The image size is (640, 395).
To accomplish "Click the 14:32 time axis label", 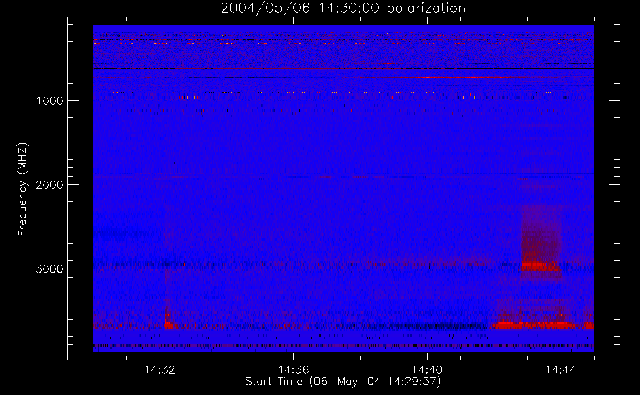I will 160,370.
